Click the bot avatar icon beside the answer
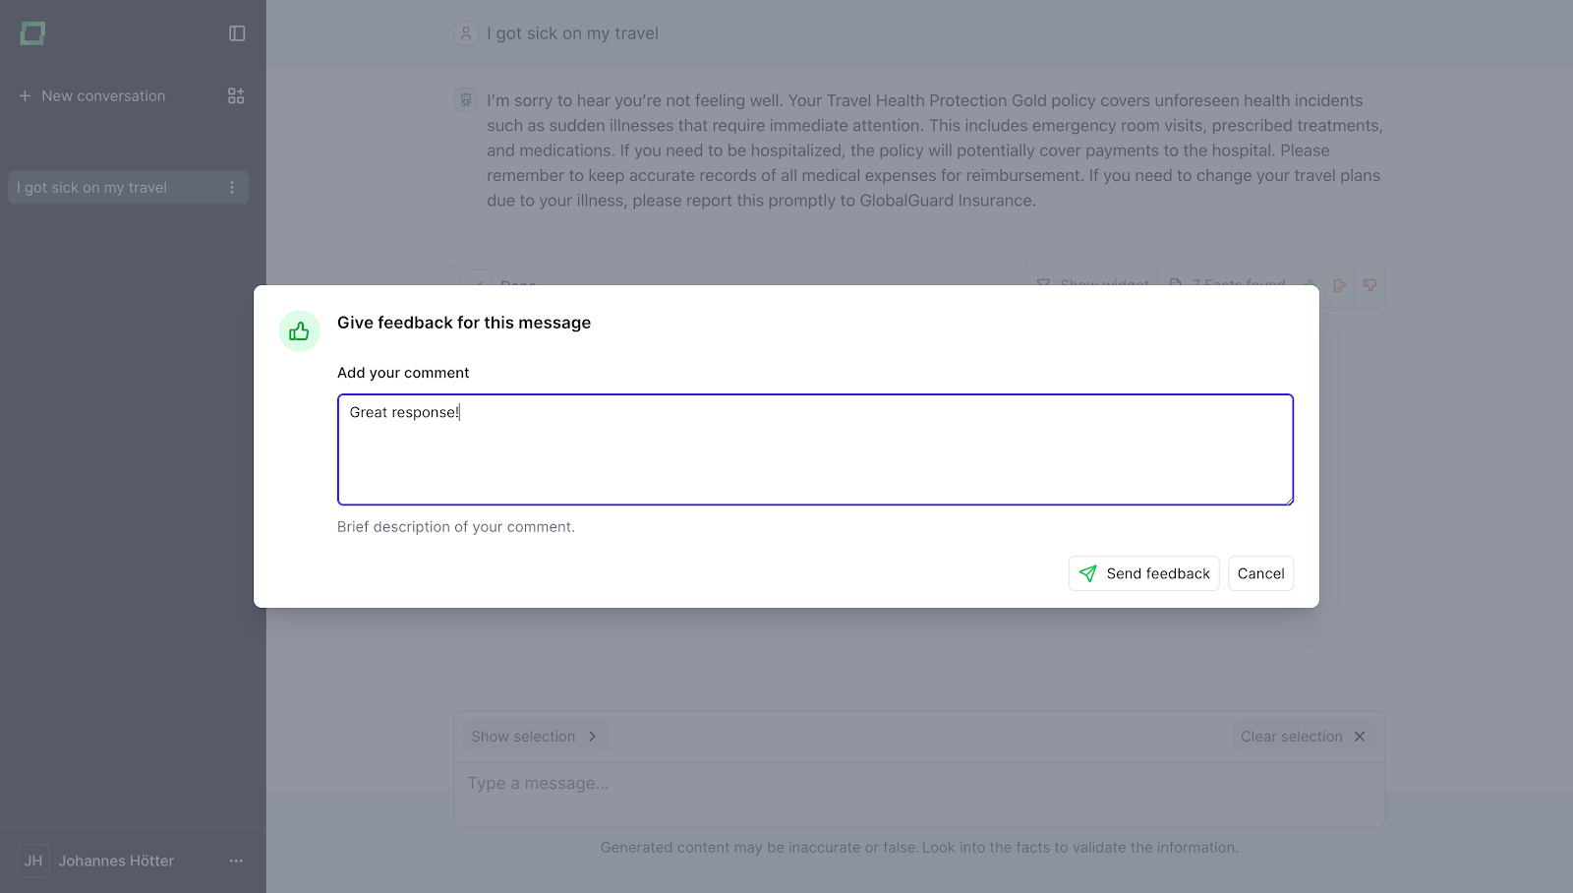This screenshot has width=1573, height=893. [466, 100]
